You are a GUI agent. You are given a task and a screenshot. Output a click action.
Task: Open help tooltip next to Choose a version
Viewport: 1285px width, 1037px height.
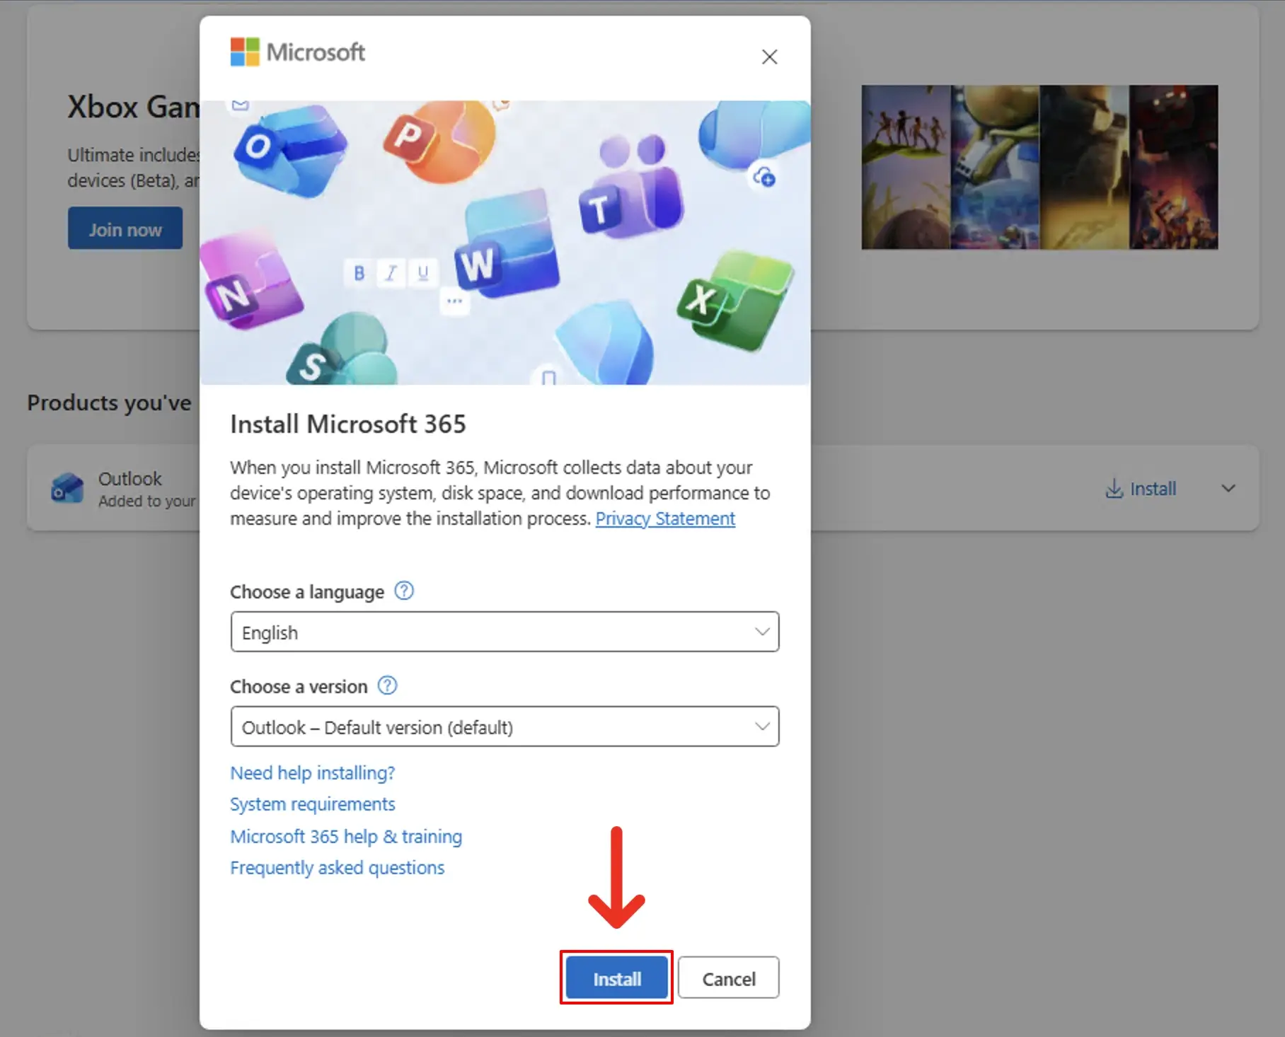point(387,685)
